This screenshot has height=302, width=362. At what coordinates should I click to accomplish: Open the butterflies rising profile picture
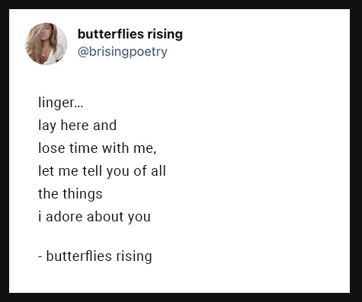46,44
